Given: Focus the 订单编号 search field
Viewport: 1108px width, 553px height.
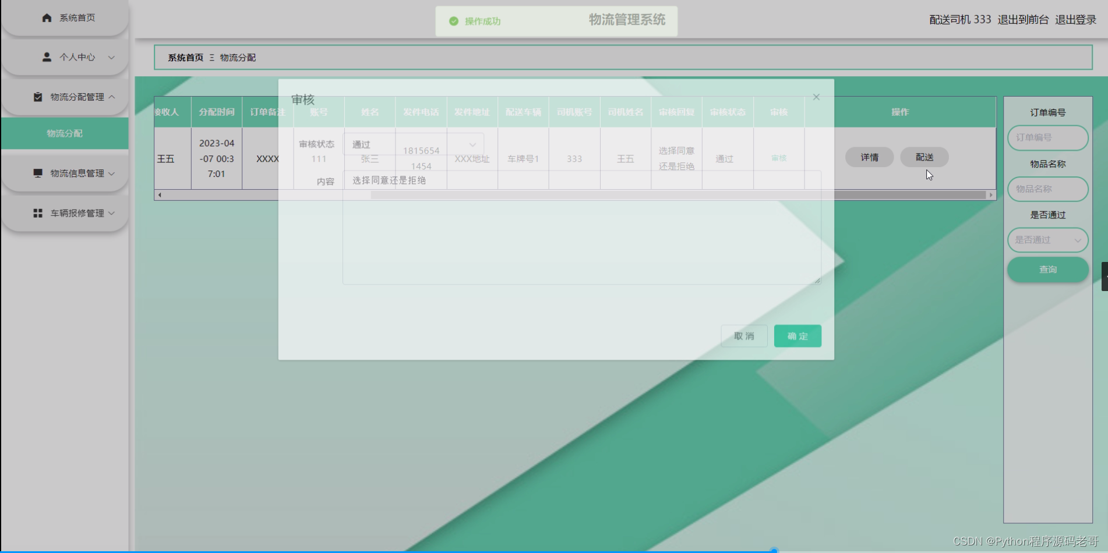Looking at the screenshot, I should tap(1048, 137).
